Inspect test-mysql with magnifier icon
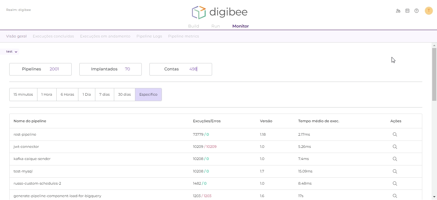437x200 pixels. pyautogui.click(x=395, y=172)
